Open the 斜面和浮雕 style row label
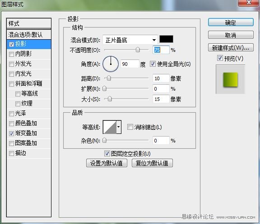Image resolution: width=260 pixels, height=224 pixels. (29, 84)
